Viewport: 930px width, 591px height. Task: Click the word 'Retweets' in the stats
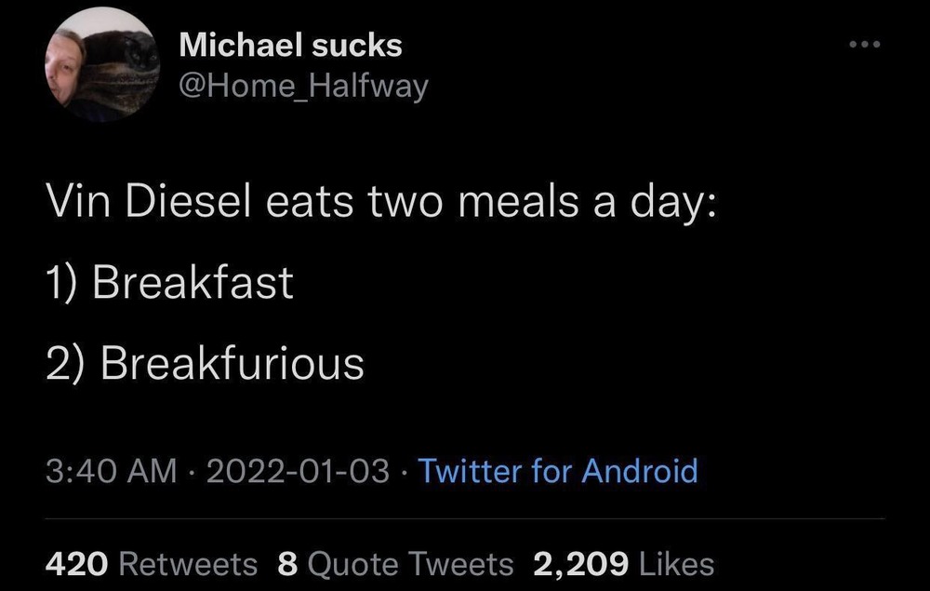pos(190,564)
